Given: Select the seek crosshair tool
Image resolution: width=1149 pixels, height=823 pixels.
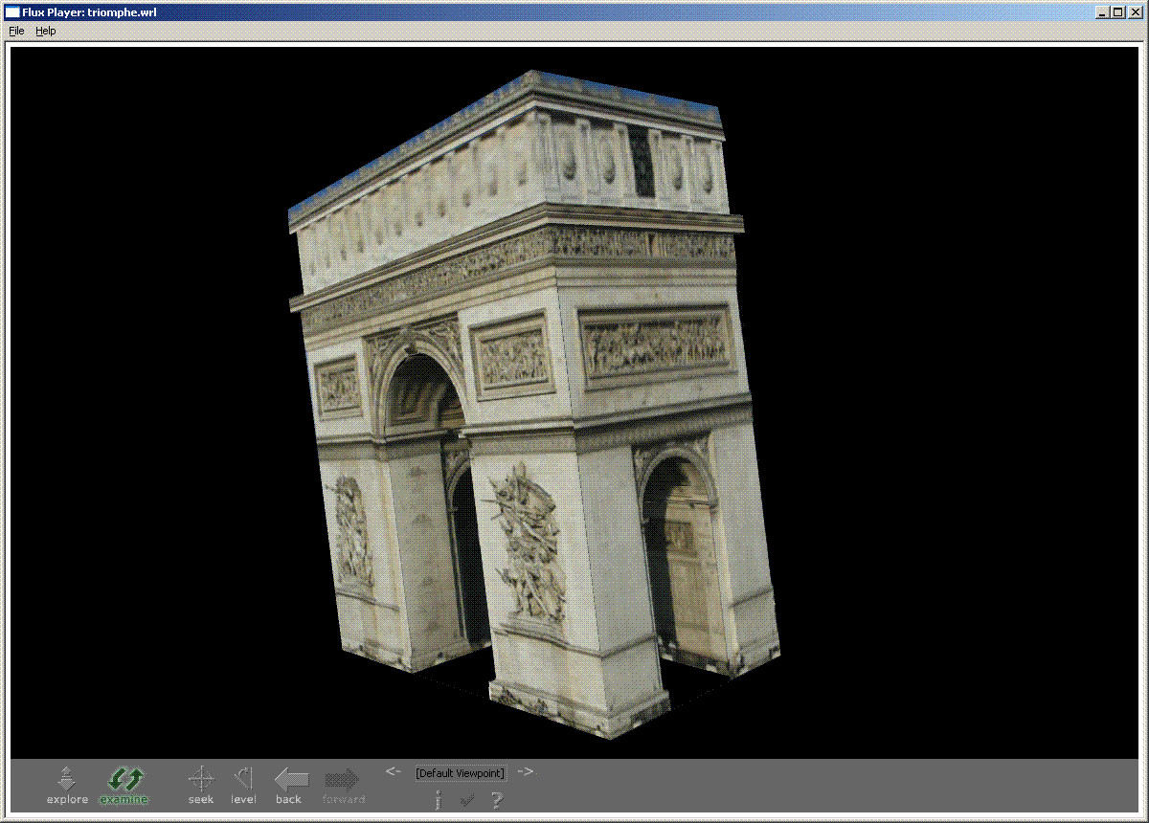Looking at the screenshot, I should point(201,785).
